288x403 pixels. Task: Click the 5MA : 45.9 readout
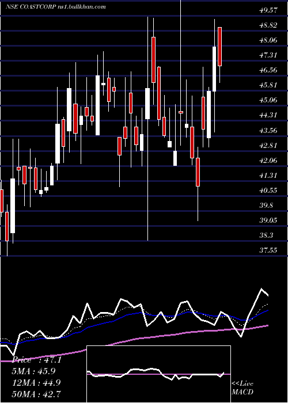(33, 371)
